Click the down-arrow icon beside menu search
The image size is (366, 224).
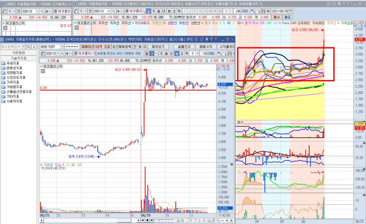pos(34,47)
